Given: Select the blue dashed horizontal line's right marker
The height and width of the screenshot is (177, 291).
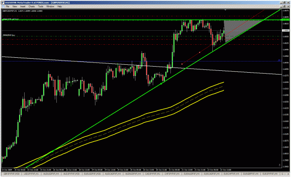Looking at the screenshot, I should tap(279, 60).
